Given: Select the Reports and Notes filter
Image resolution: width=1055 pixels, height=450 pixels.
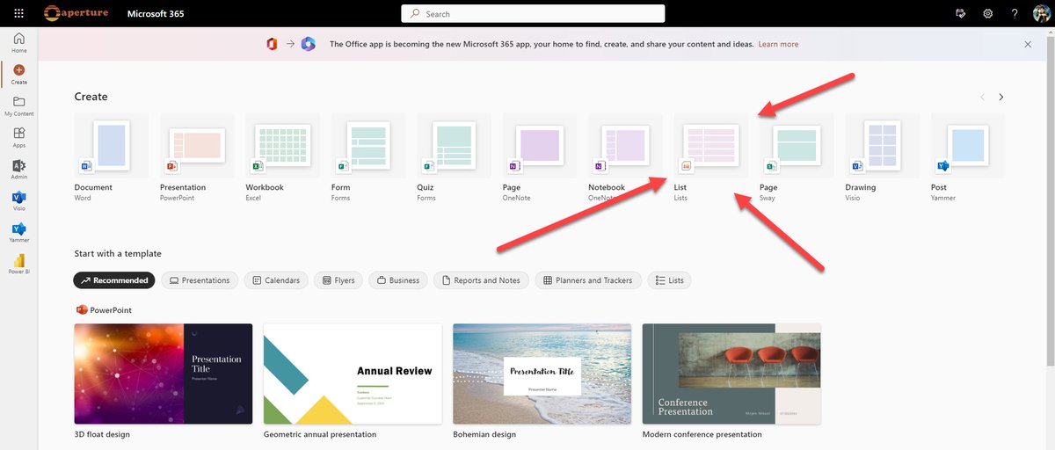Looking at the screenshot, I should point(481,280).
